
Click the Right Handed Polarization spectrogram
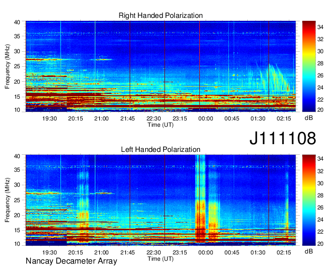coord(161,66)
